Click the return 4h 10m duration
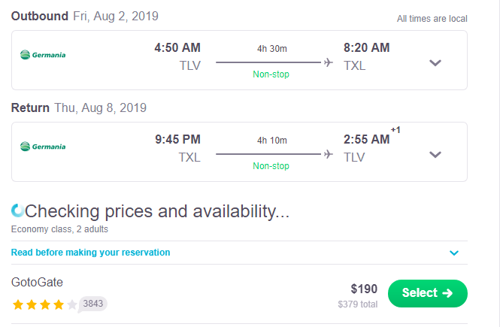 pyautogui.click(x=272, y=141)
